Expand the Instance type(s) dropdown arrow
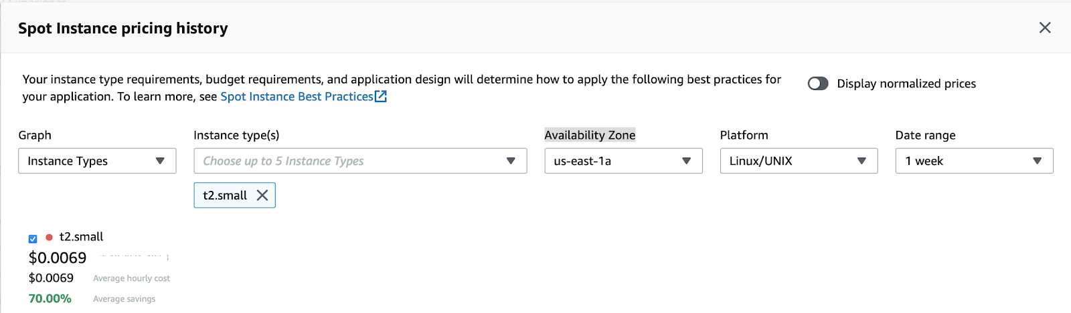This screenshot has height=313, width=1071. tap(511, 161)
